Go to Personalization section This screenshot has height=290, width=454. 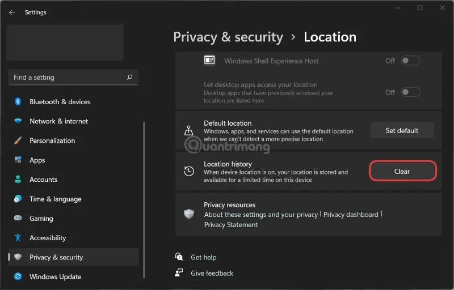74,140
